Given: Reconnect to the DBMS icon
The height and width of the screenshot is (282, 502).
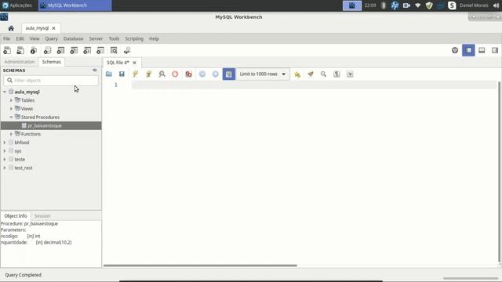Looking at the screenshot, I should click(127, 50).
